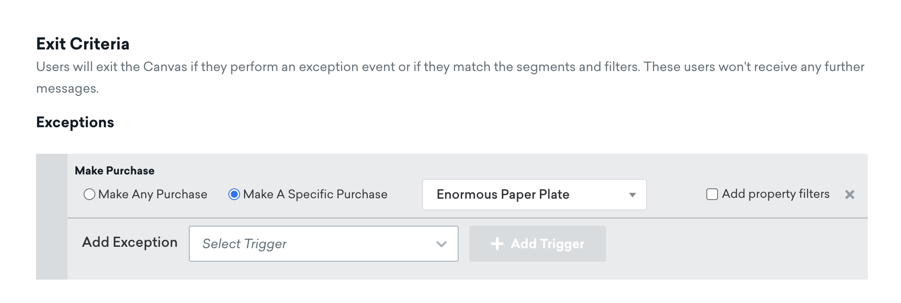Click the "Add property filters" label text

pos(775,194)
